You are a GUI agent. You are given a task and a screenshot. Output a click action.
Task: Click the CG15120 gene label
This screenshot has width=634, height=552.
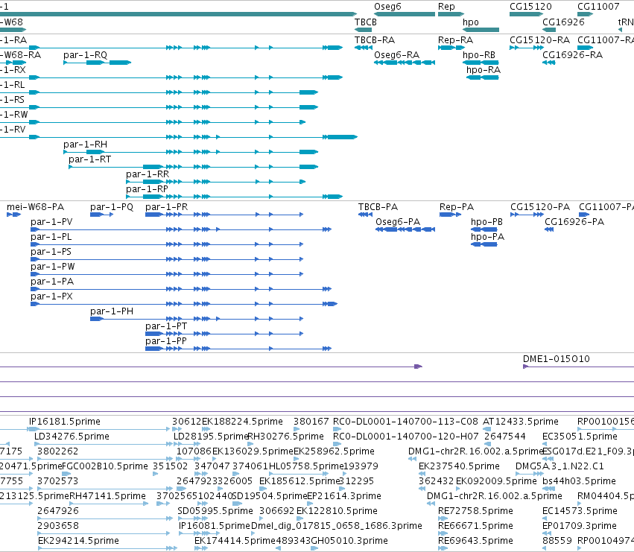530,7
